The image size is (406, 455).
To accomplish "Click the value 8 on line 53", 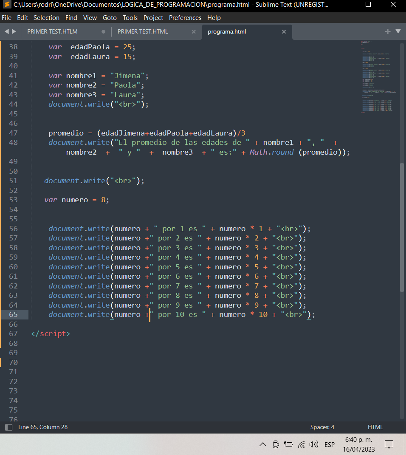I will [x=103, y=200].
